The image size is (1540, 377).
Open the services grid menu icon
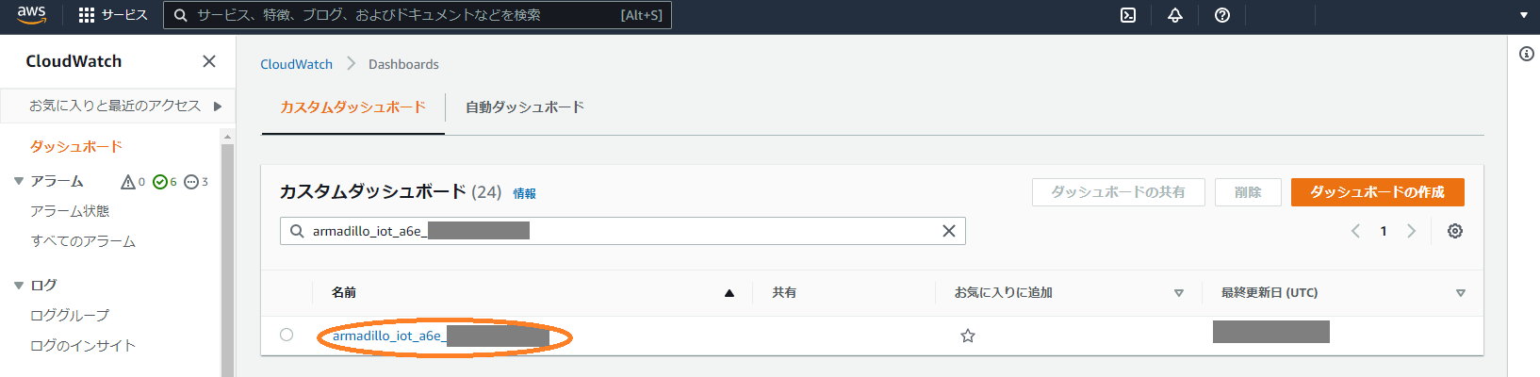87,15
